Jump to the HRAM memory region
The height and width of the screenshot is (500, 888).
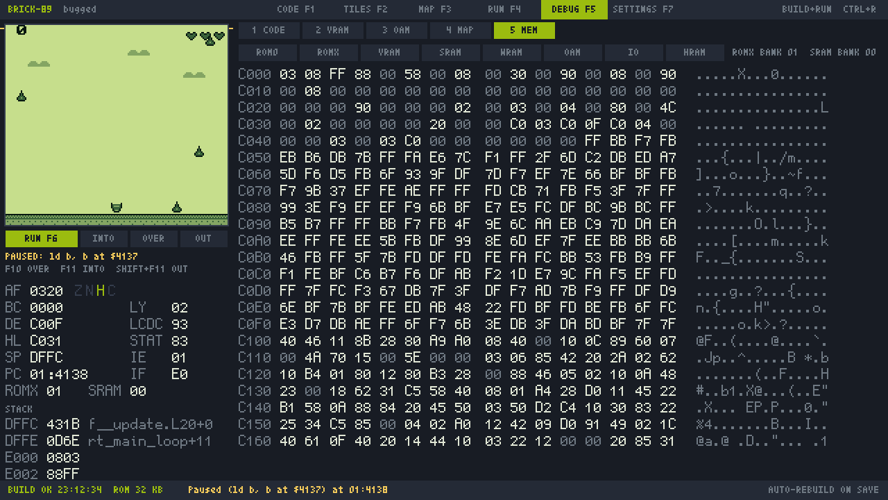click(694, 52)
